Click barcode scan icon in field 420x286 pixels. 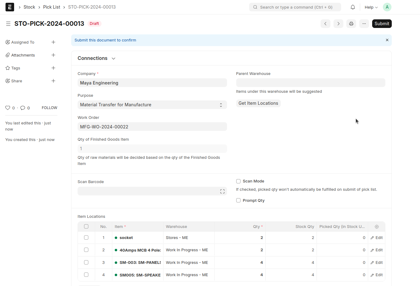(222, 191)
